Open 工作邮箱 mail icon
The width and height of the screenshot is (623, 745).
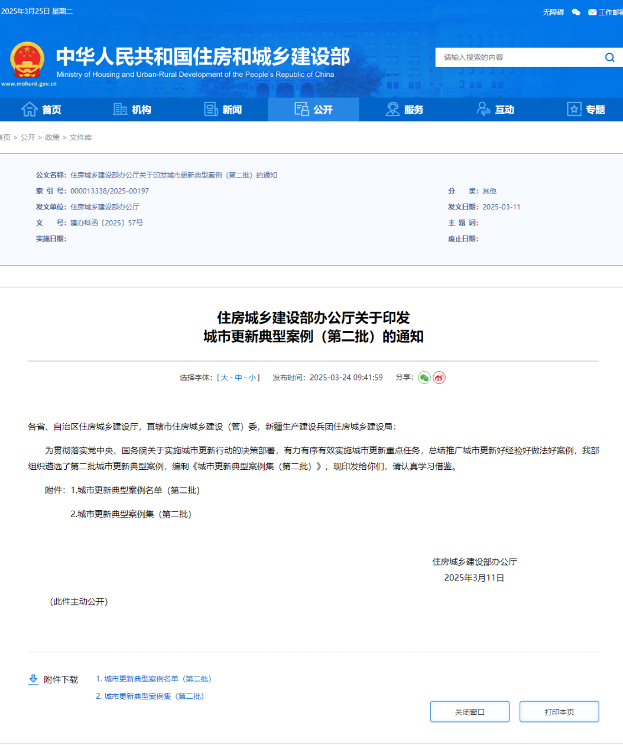(592, 12)
